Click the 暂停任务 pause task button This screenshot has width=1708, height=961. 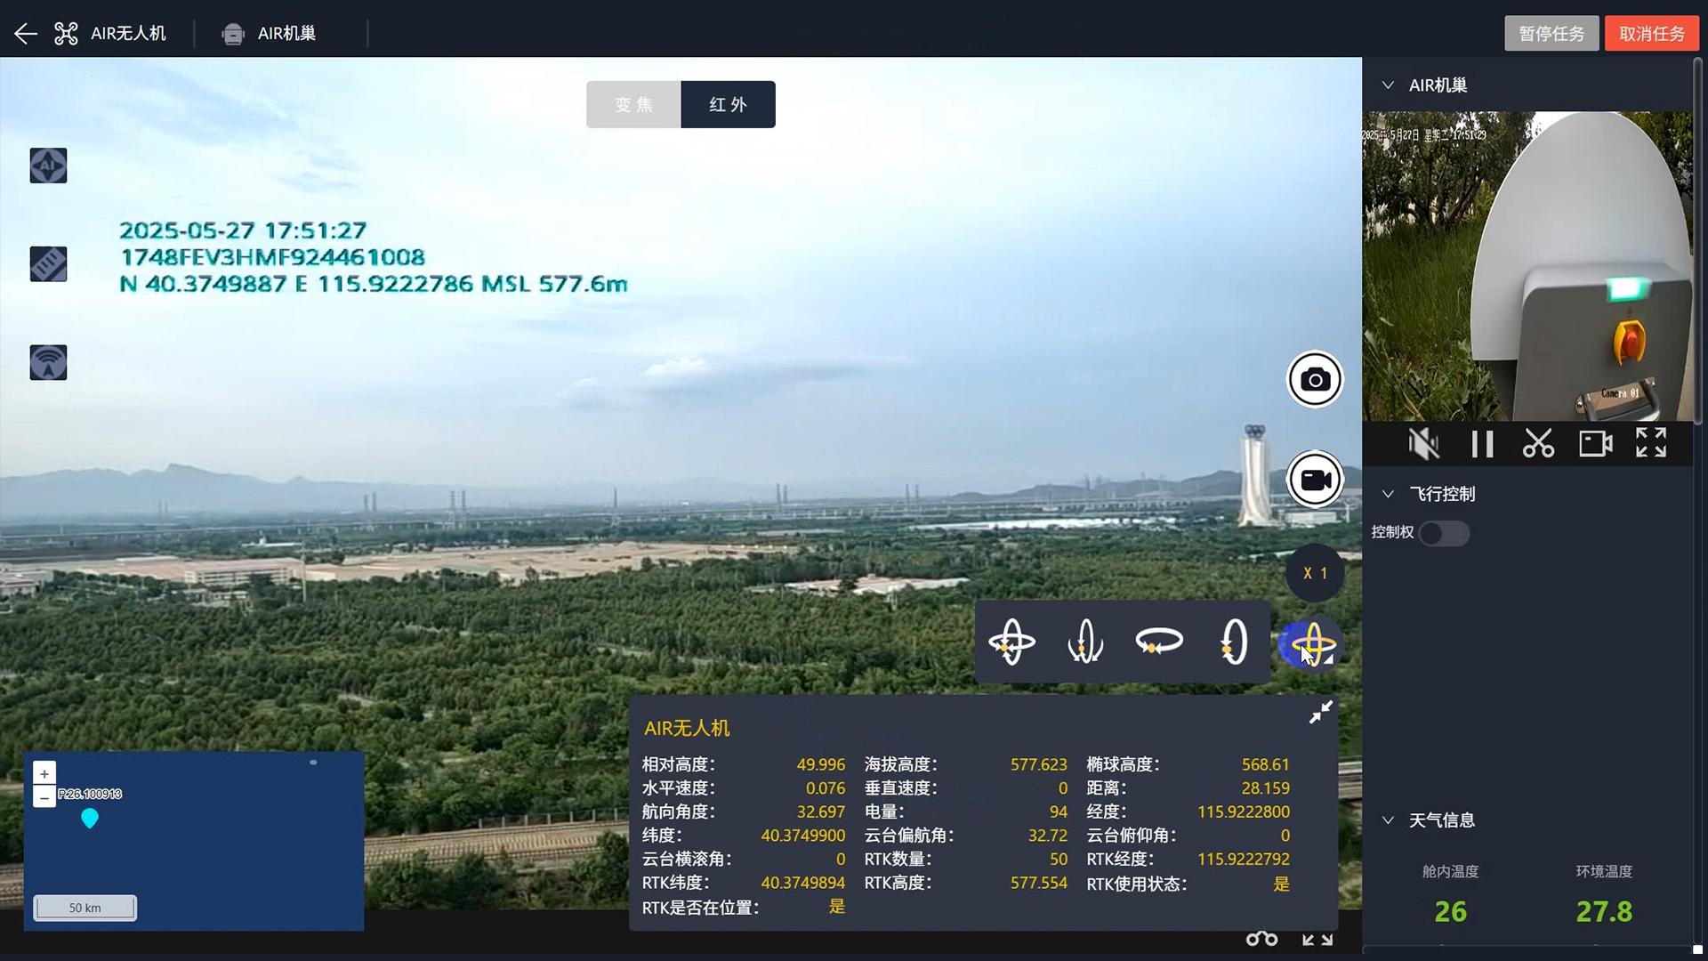(x=1551, y=34)
